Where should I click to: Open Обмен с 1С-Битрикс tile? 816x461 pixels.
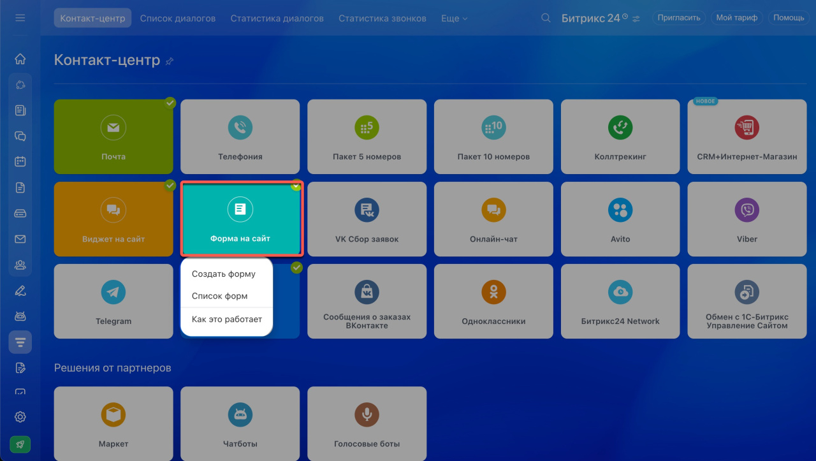747,301
